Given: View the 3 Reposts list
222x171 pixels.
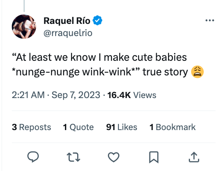Looking at the screenshot, I should click(31, 127).
